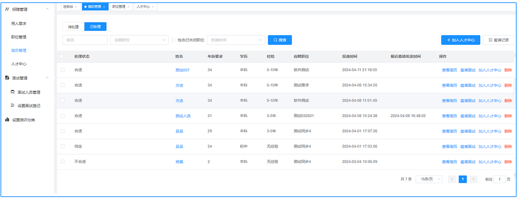
Task: Switch to the 职位管理 top tab
Action: (x=118, y=7)
